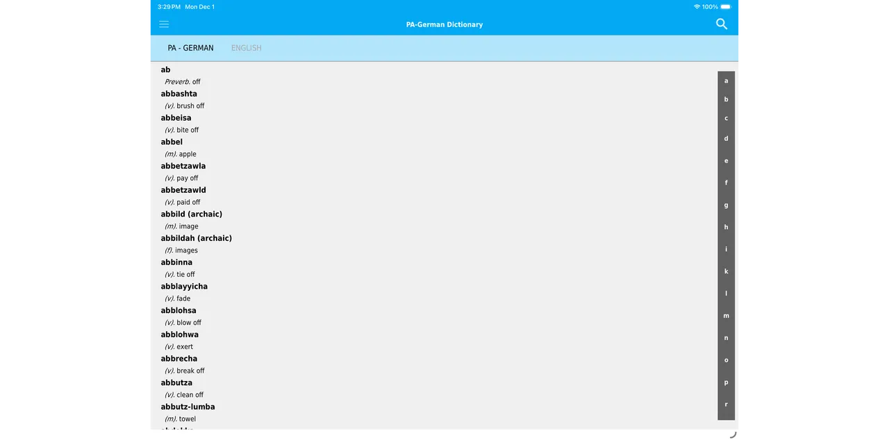Jump to letter 'r' in the alphabet index
Image resolution: width=889 pixels, height=440 pixels.
[726, 404]
